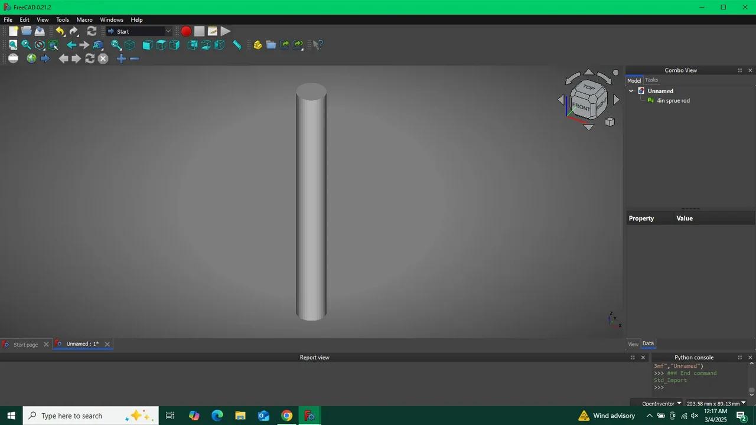Select the TOP face of navigation cube
Image resolution: width=756 pixels, height=425 pixels.
589,87
